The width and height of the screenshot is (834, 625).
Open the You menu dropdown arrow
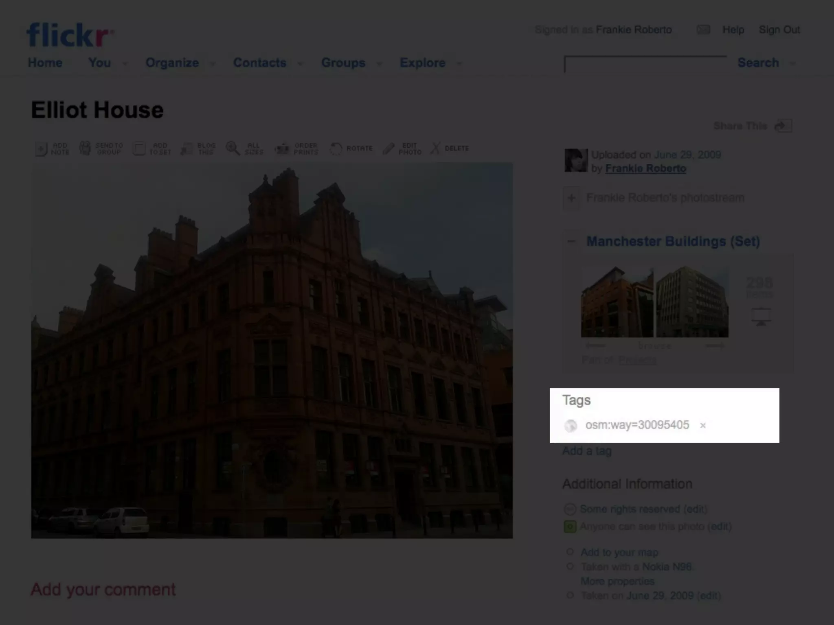(125, 64)
